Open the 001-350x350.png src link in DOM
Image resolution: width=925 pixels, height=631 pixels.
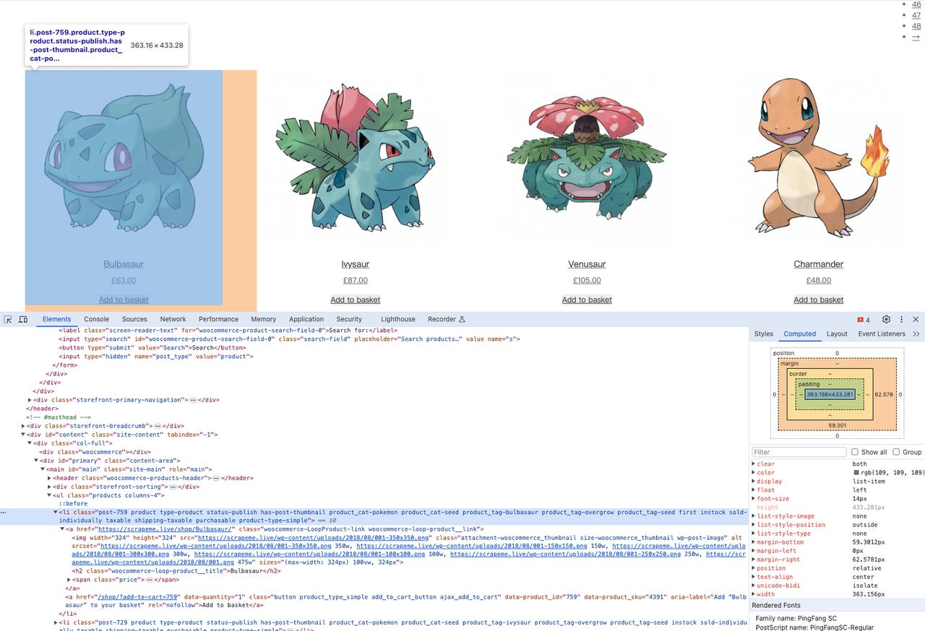(x=314, y=538)
